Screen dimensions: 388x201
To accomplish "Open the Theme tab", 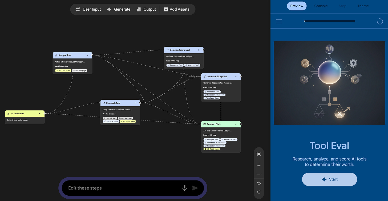I will (363, 6).
